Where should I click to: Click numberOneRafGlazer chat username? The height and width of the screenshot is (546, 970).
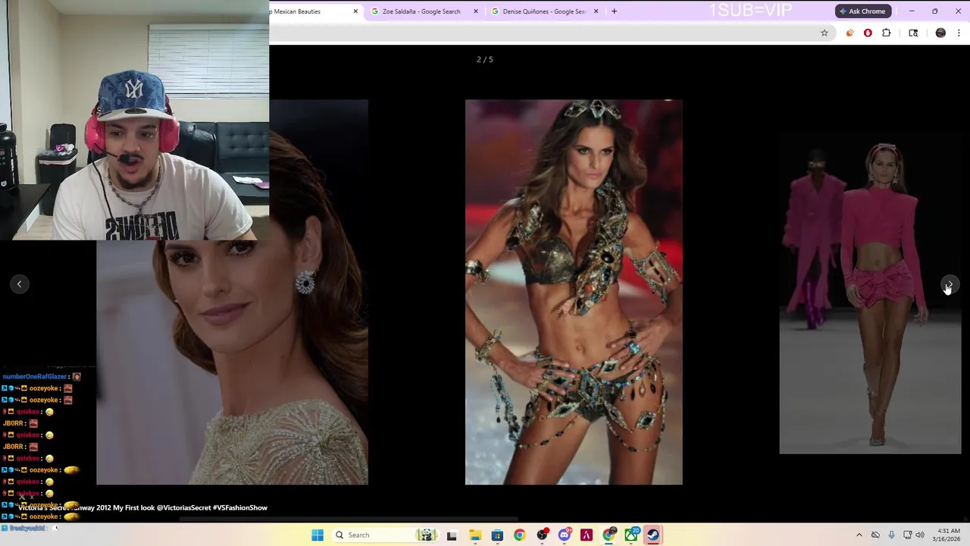(x=35, y=377)
